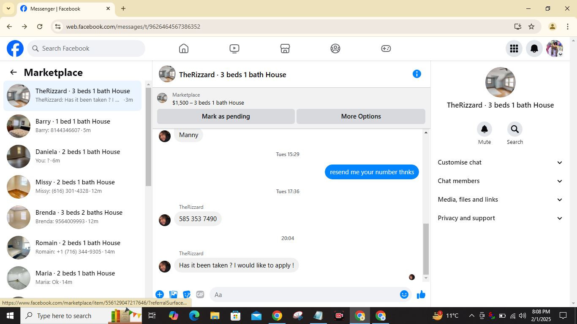Image resolution: width=577 pixels, height=324 pixels.
Task: Click the 'Has it been taken ?' message bubble
Action: (237, 265)
